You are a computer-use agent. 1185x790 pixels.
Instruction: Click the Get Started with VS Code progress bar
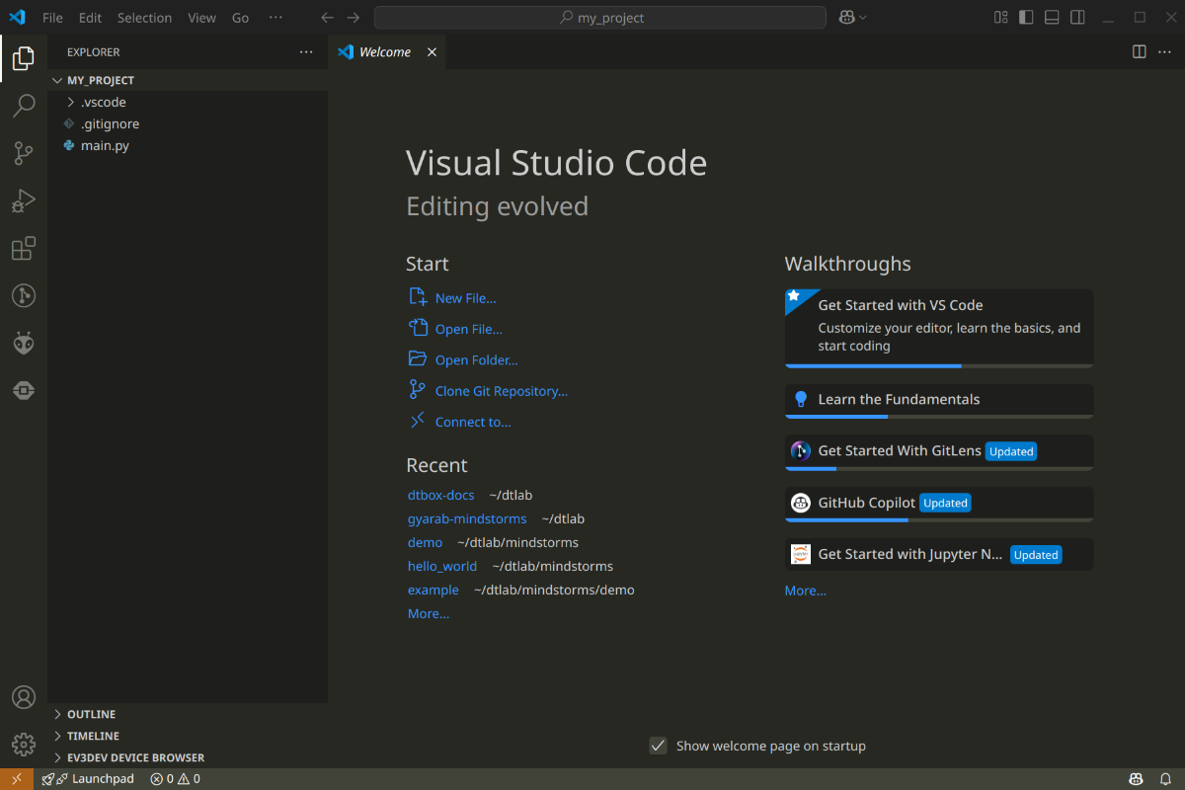(938, 365)
